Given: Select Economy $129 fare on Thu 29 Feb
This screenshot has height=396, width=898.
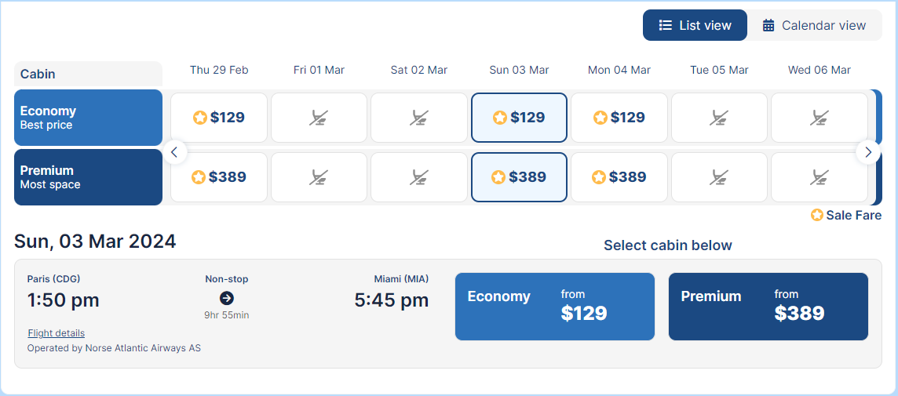Looking at the screenshot, I should (x=219, y=118).
